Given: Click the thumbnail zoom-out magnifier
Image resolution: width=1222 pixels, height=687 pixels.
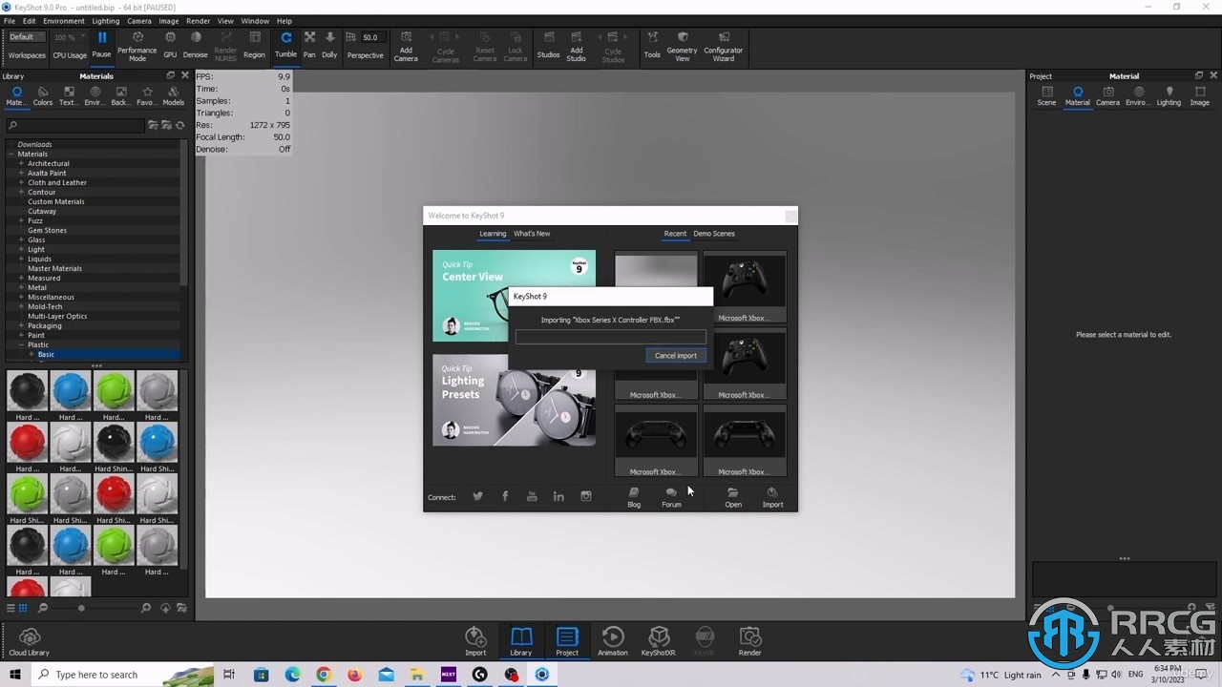Looking at the screenshot, I should pyautogui.click(x=43, y=608).
